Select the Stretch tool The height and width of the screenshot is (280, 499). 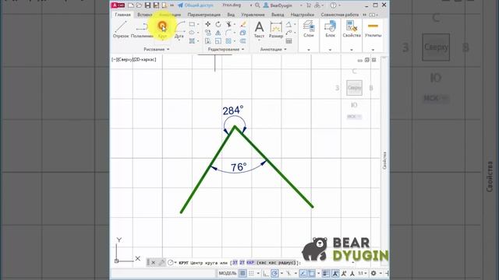point(208,41)
